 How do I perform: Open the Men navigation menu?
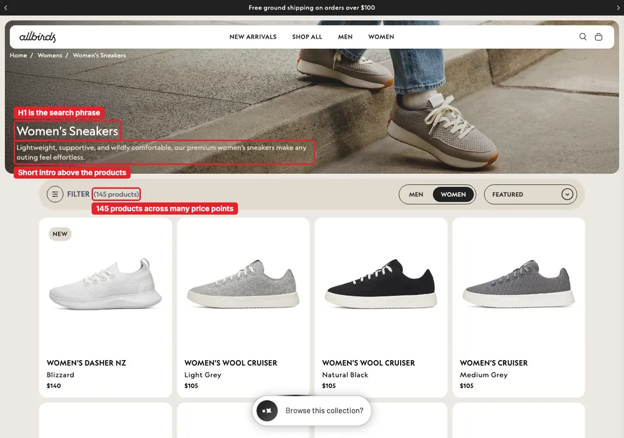[x=345, y=37]
